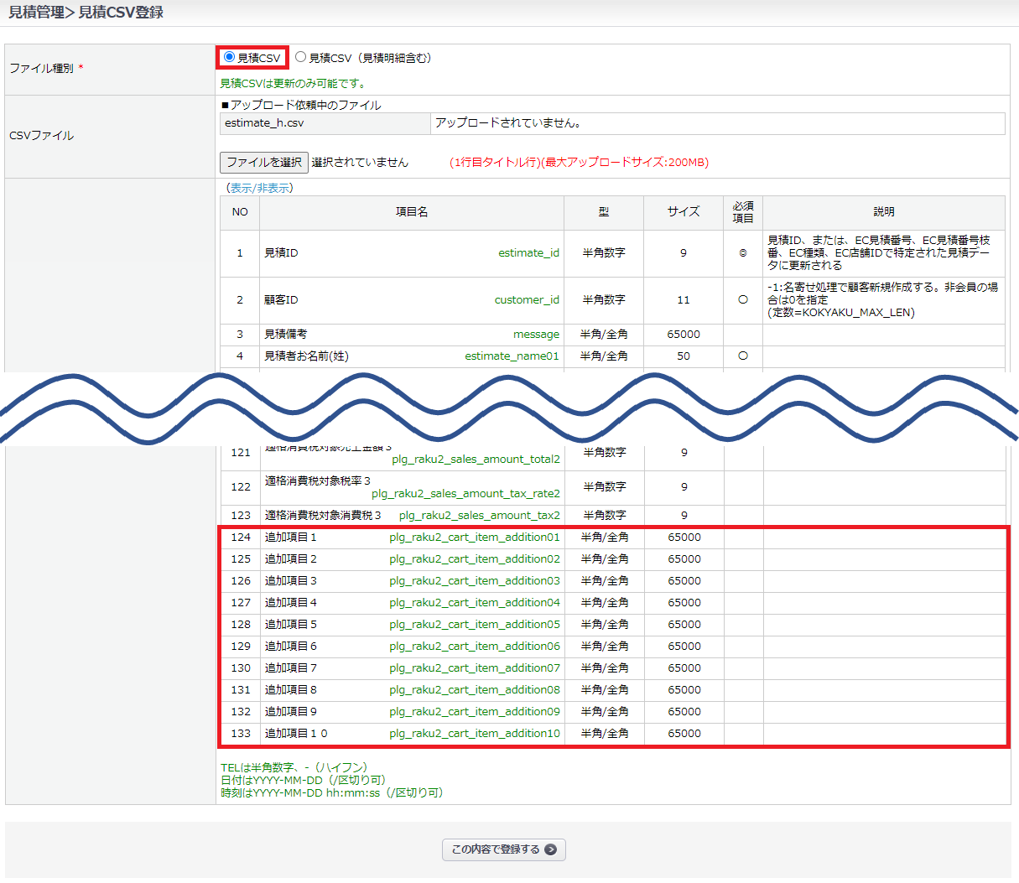Select plg_raku2_cart_item_addition01 field key
The height and width of the screenshot is (883, 1019).
pyautogui.click(x=474, y=538)
